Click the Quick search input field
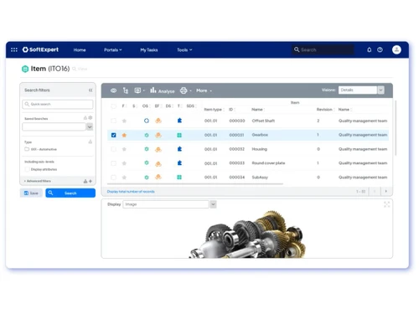Screen dimensions: 419x314 click(x=58, y=104)
